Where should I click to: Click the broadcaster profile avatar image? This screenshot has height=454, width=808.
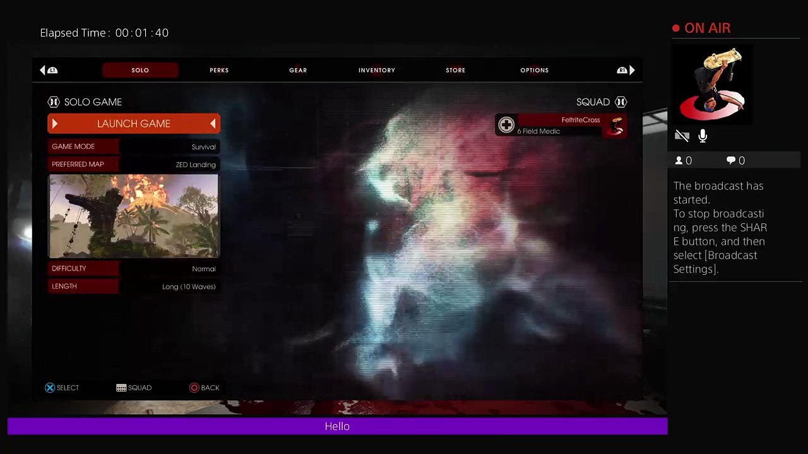coord(713,84)
